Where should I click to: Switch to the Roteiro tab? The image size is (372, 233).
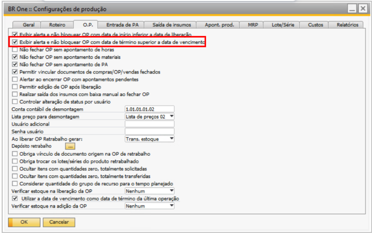point(57,25)
